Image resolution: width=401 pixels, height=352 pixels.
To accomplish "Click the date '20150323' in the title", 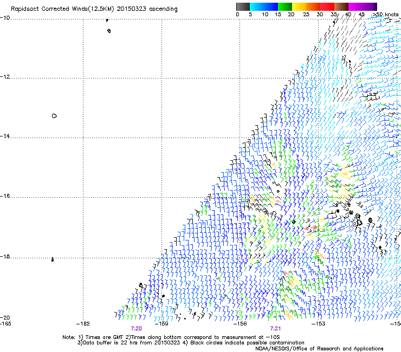I will point(132,9).
